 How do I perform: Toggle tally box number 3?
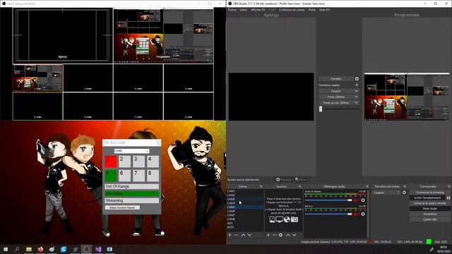[x=138, y=162]
